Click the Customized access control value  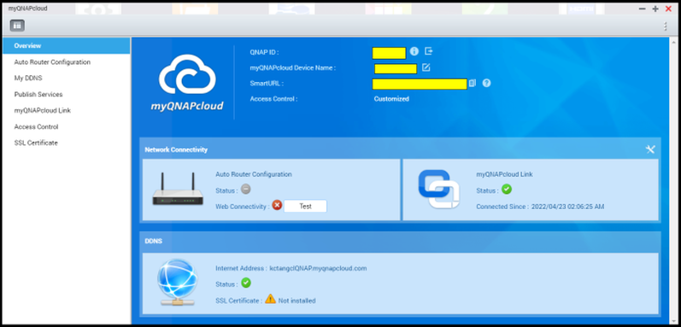tap(391, 99)
